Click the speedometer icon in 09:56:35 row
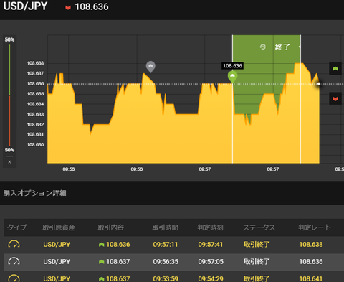This screenshot has height=282, width=344. click(14, 261)
